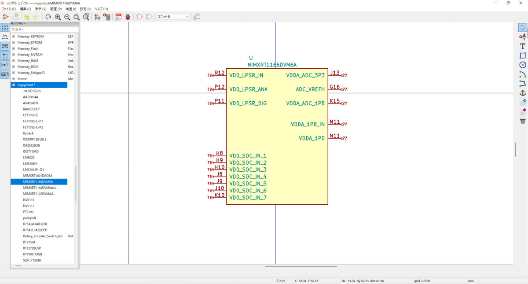
Task: Switch units to inches
Action: pyautogui.click(x=5, y=37)
